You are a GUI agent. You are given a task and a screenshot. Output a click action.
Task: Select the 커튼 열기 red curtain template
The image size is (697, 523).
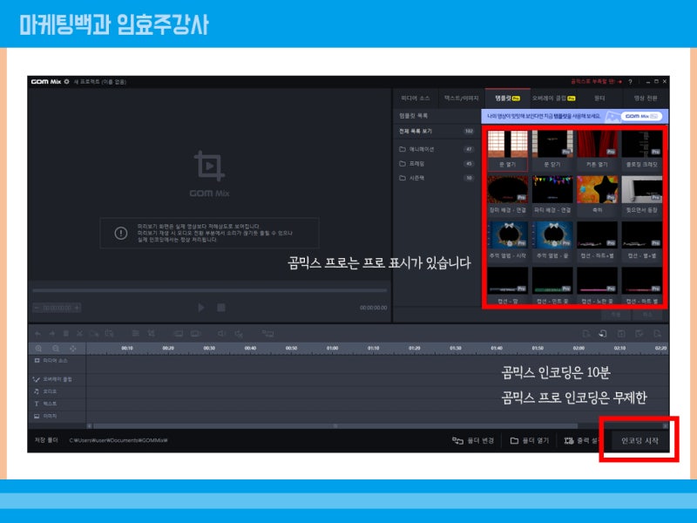[597, 150]
